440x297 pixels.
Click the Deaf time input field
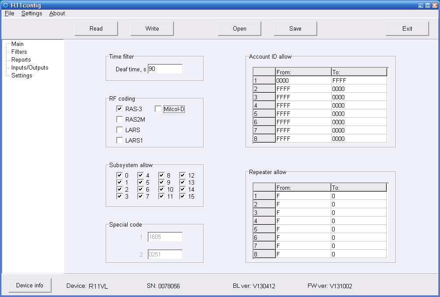pyautogui.click(x=165, y=69)
